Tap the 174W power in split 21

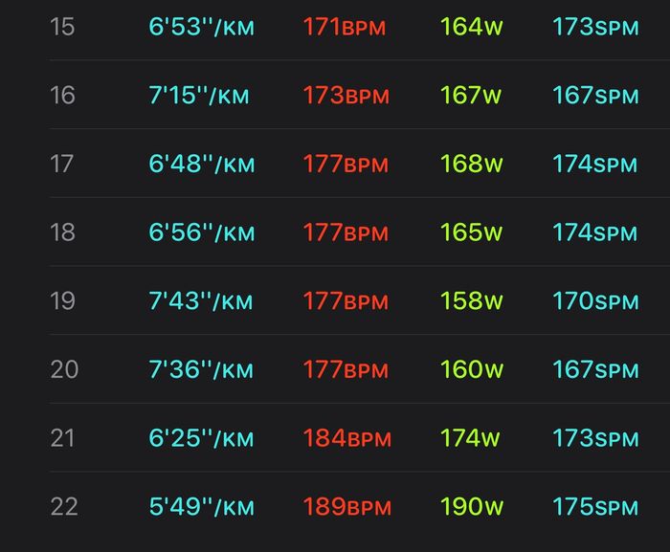tap(470, 438)
